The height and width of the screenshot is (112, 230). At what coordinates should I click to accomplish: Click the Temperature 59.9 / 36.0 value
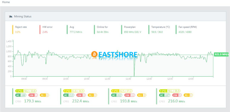tap(157, 32)
